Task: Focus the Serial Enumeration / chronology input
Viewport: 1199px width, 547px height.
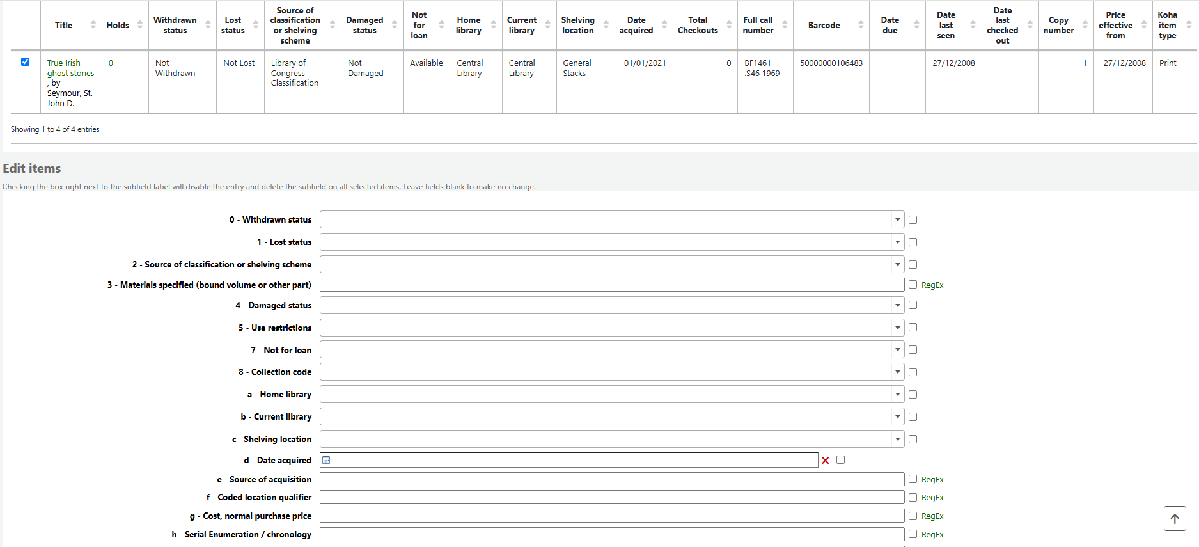Action: coord(611,534)
